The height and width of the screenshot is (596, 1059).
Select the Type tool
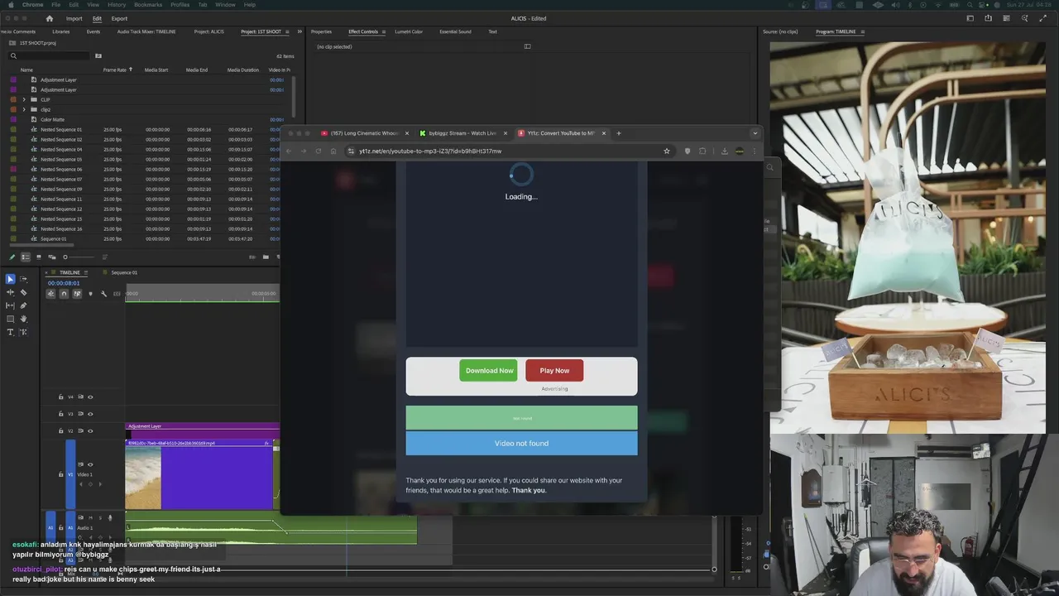(x=10, y=332)
